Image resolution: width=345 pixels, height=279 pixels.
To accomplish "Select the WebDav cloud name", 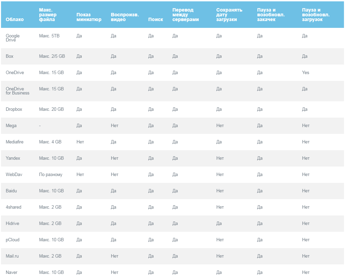I will pos(14,174).
